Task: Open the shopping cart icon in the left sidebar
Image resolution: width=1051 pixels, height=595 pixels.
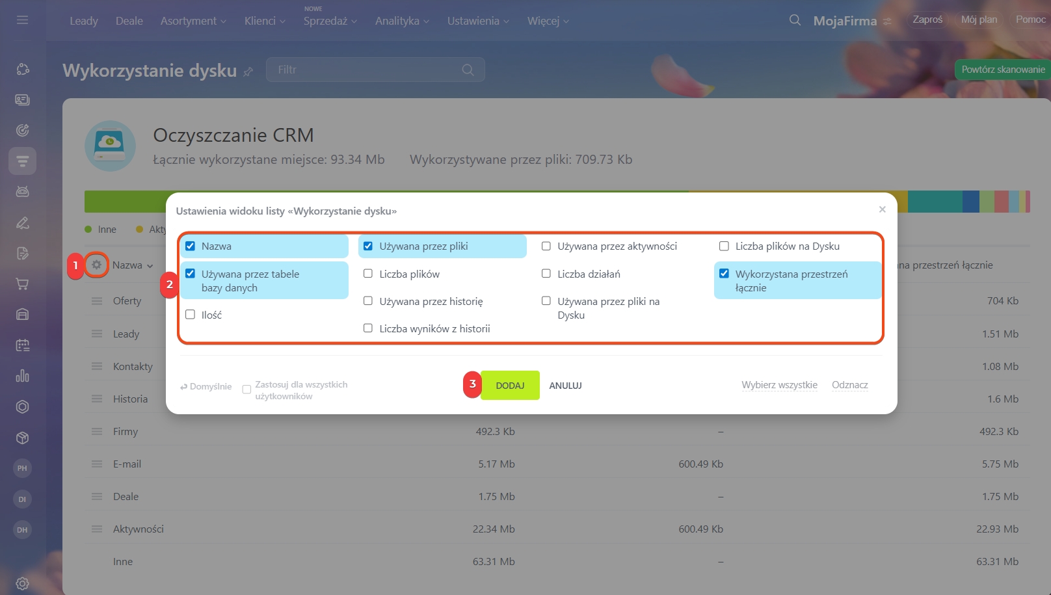Action: click(x=22, y=284)
